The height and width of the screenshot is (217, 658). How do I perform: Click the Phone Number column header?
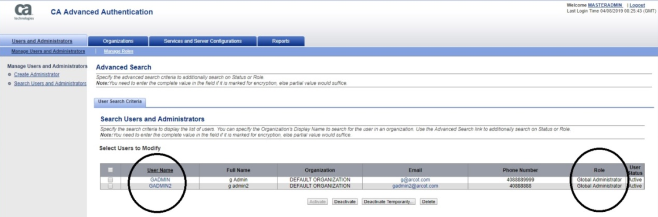tap(520, 170)
